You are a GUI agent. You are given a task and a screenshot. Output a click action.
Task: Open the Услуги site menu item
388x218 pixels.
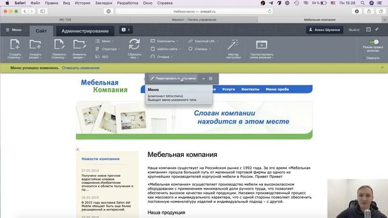coord(229,89)
